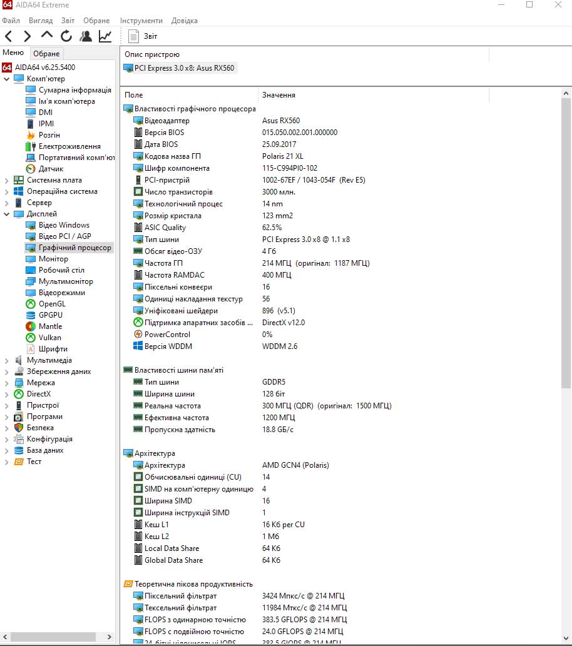Image resolution: width=572 pixels, height=646 pixels.
Task: Go forward with the right arrow toolbar icon
Action: pos(27,36)
